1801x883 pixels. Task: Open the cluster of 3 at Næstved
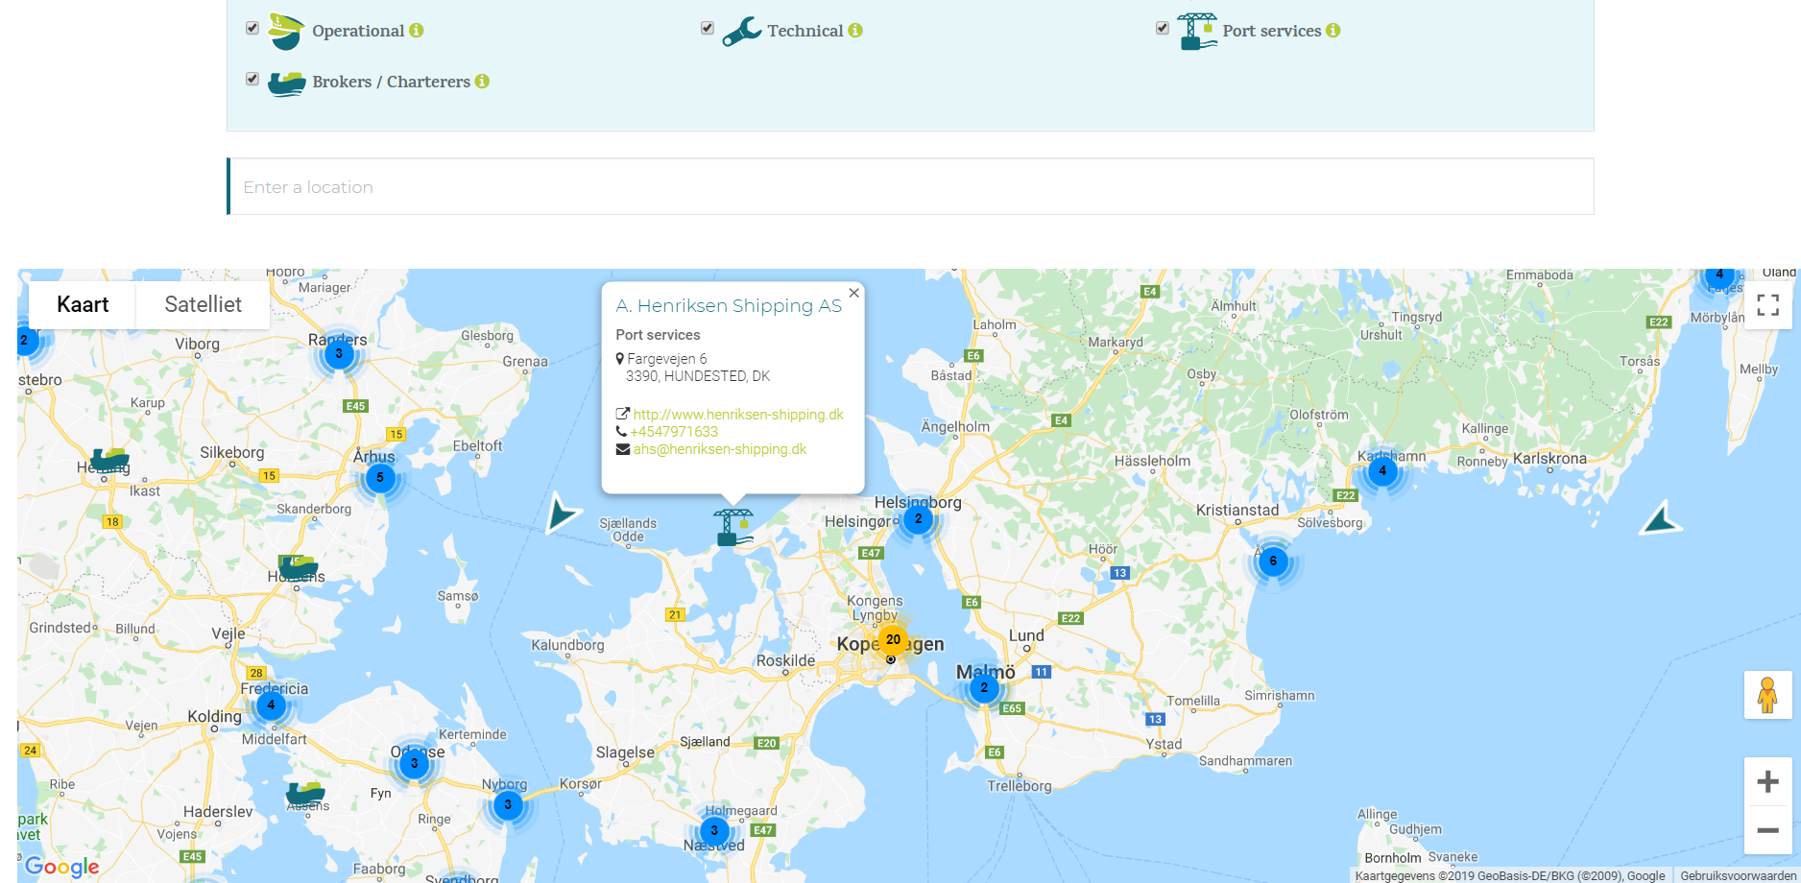tap(714, 830)
